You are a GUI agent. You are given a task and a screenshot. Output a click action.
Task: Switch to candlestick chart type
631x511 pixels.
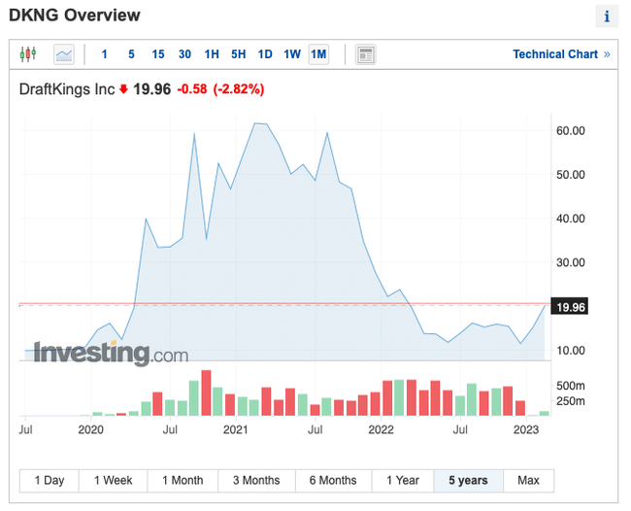(27, 54)
